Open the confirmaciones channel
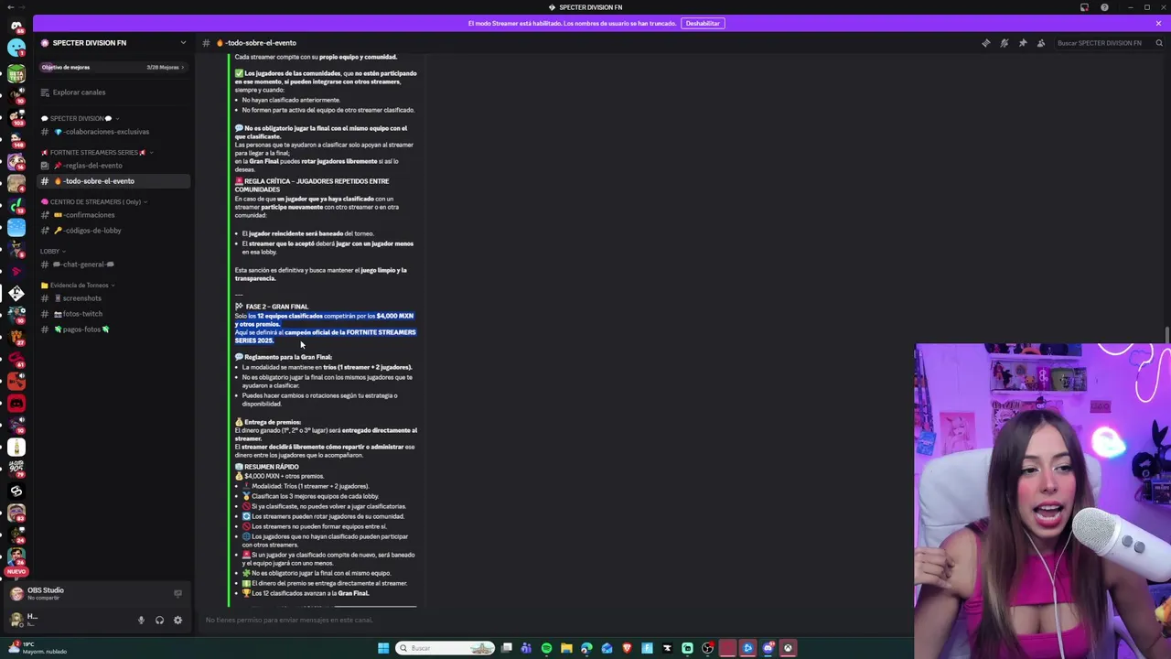 click(113, 215)
